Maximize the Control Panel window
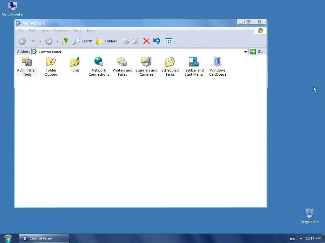The height and width of the screenshot is (243, 325). pos(249,22)
